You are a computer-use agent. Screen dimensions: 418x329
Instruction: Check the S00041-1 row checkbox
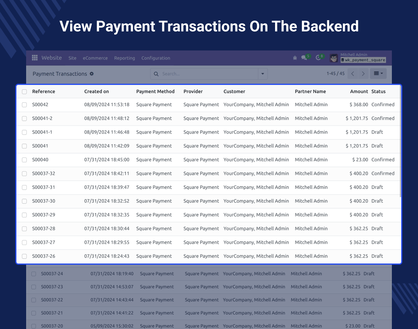click(24, 132)
